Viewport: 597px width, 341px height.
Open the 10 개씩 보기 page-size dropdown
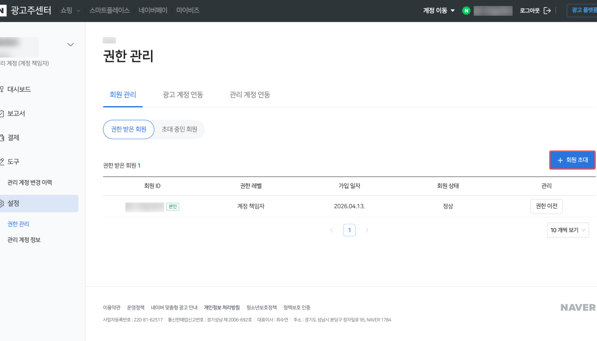(x=568, y=230)
